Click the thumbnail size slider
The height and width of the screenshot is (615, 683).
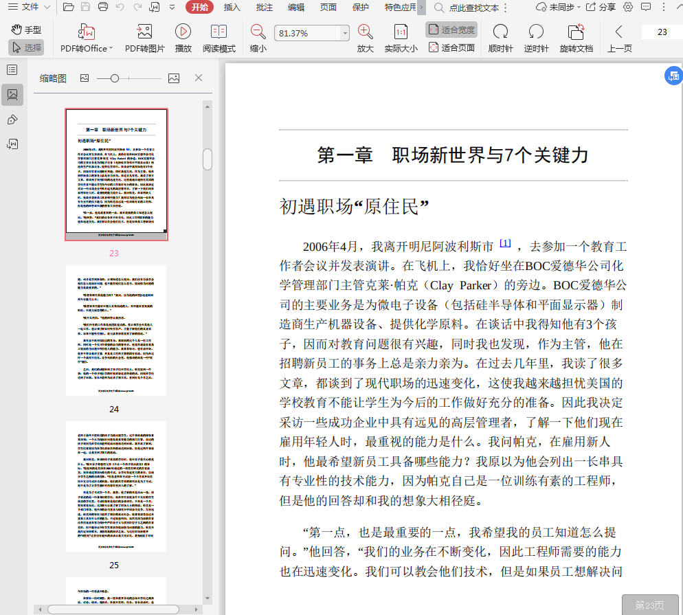tap(115, 78)
